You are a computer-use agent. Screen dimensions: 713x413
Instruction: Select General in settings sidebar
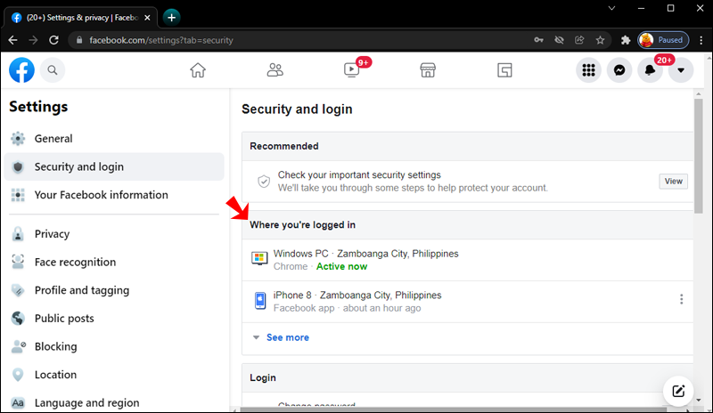(53, 139)
